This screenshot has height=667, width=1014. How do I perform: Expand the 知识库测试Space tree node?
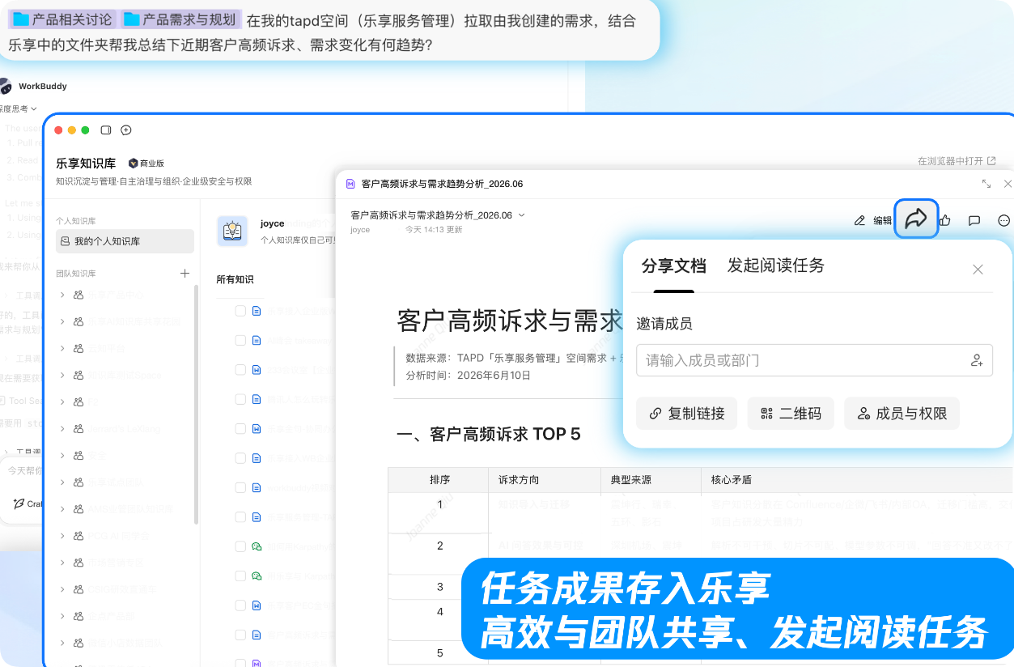tap(62, 375)
